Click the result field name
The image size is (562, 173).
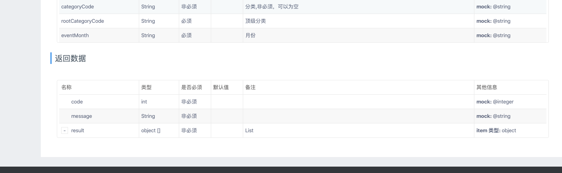point(78,131)
